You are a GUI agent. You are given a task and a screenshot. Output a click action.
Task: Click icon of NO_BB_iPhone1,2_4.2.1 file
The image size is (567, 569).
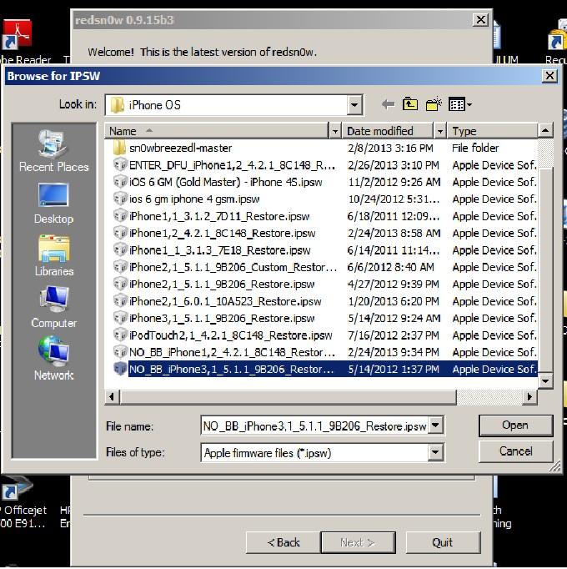tap(120, 352)
